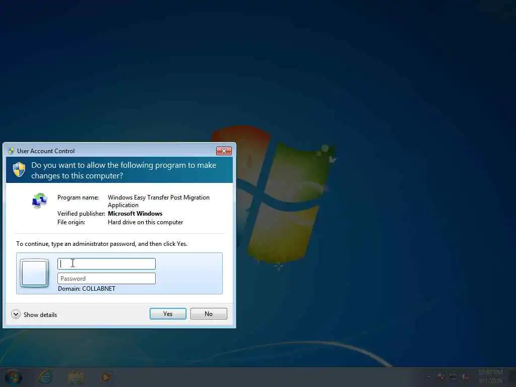
Task: Click 'Hard drive on this computer' text
Action: tap(146, 222)
